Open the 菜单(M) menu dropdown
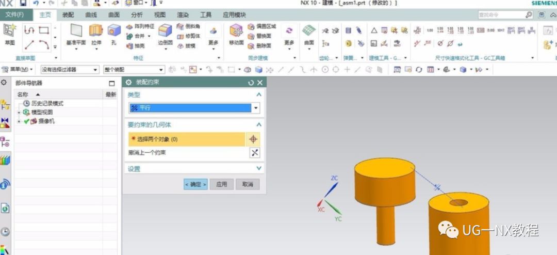The height and width of the screenshot is (255, 557). coord(18,69)
